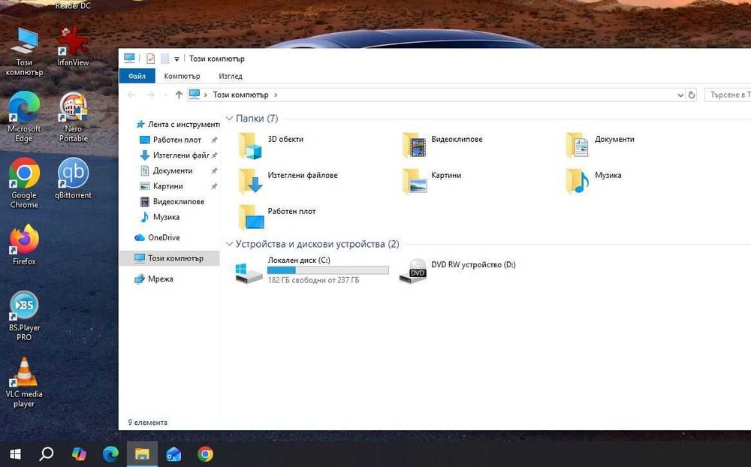Launch Copilot from the taskbar
Image resolution: width=751 pixels, height=467 pixels.
coord(79,453)
